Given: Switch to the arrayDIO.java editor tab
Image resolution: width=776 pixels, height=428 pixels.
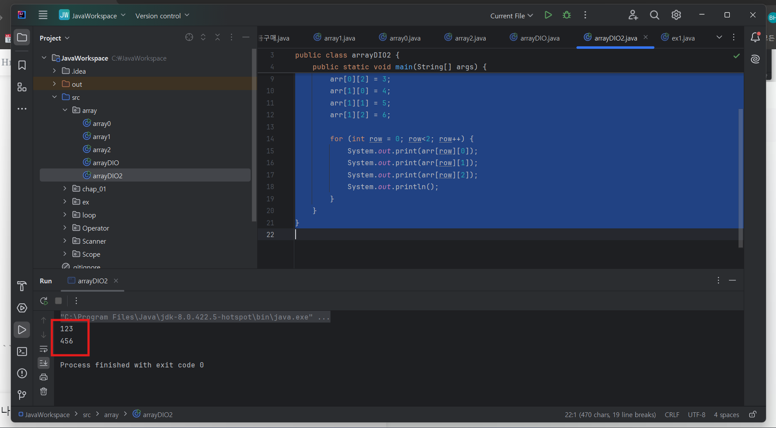Looking at the screenshot, I should [534, 38].
